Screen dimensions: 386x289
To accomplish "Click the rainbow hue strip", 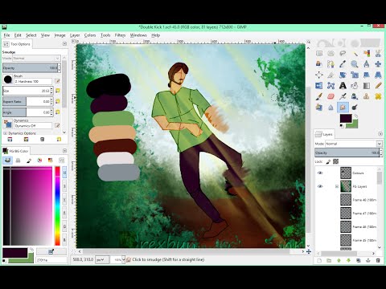I will tap(57, 206).
